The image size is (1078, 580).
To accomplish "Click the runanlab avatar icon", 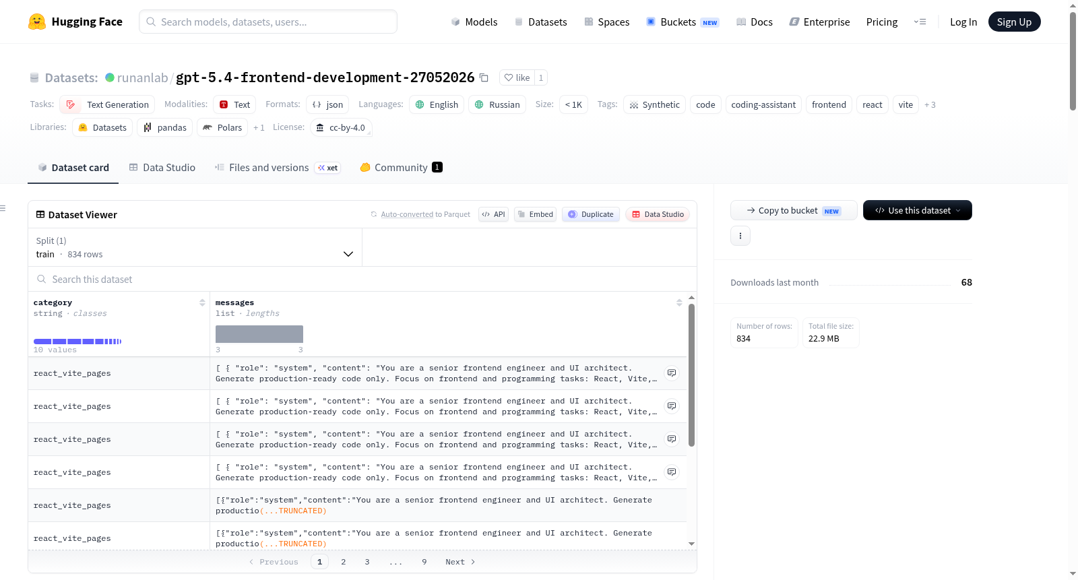I will (110, 77).
